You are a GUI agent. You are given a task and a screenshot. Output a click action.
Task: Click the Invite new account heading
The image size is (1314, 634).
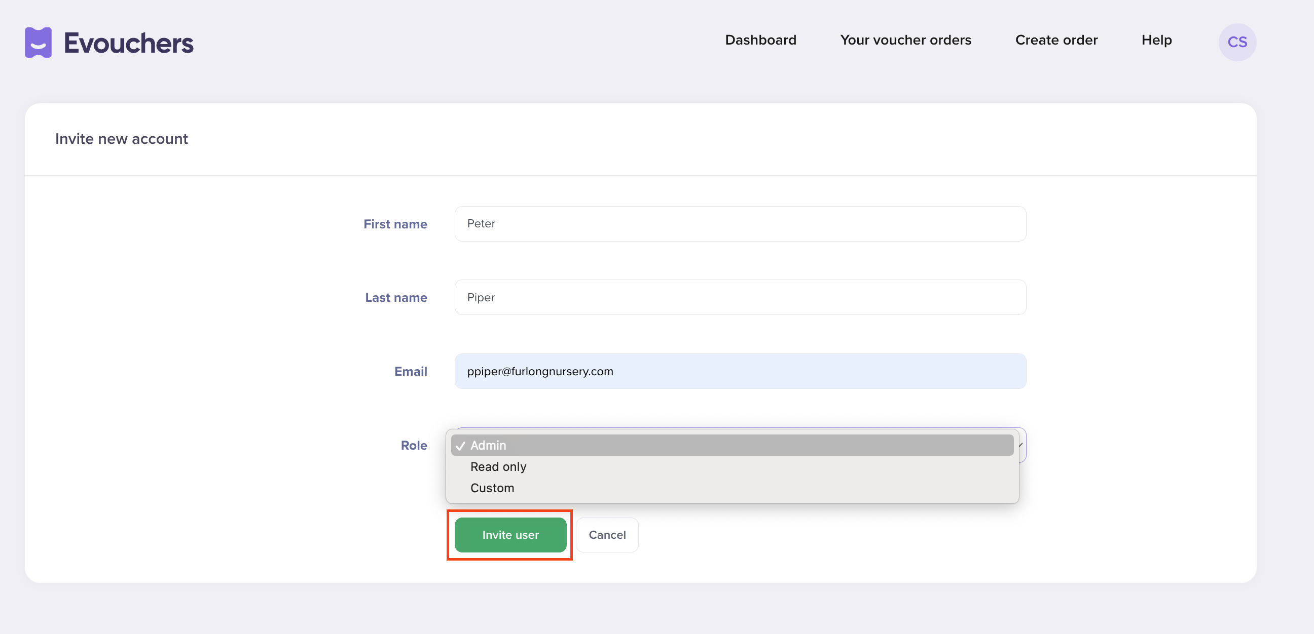[121, 139]
